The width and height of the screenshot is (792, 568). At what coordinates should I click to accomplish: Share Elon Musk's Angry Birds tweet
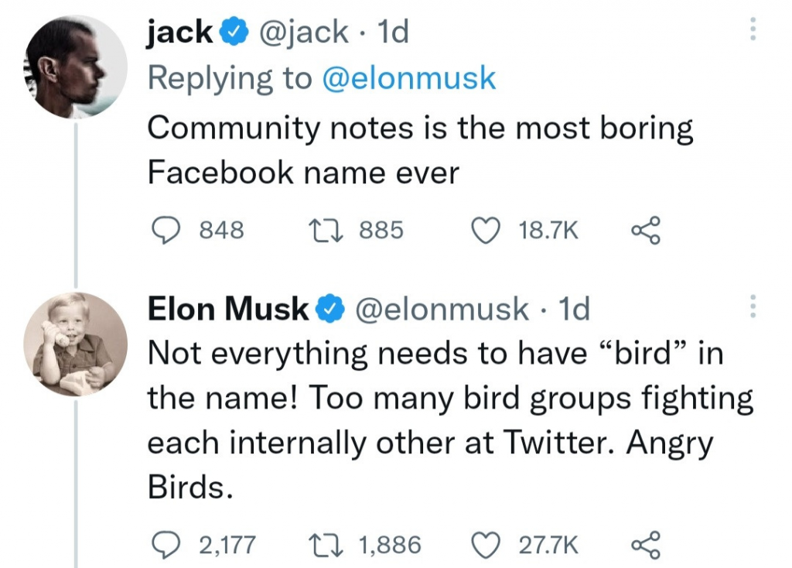tap(646, 545)
